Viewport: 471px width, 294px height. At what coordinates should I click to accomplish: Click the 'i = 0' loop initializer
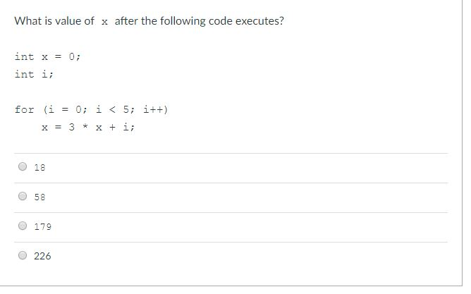pyautogui.click(x=65, y=109)
